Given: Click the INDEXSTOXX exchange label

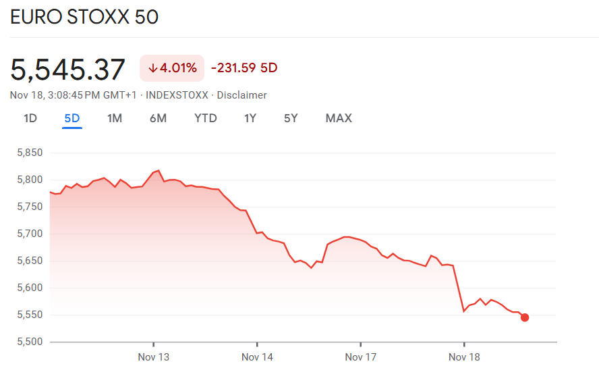Looking at the screenshot, I should (177, 95).
